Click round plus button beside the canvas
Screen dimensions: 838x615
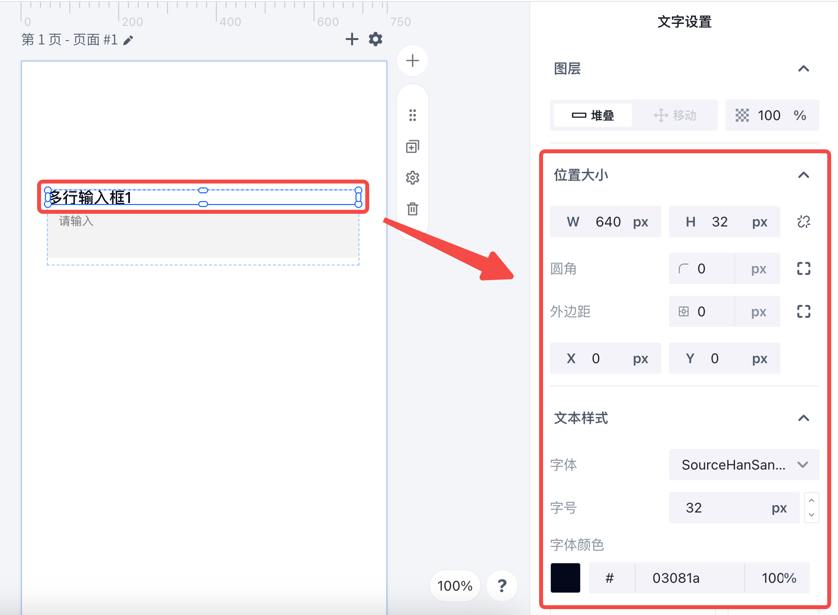413,61
